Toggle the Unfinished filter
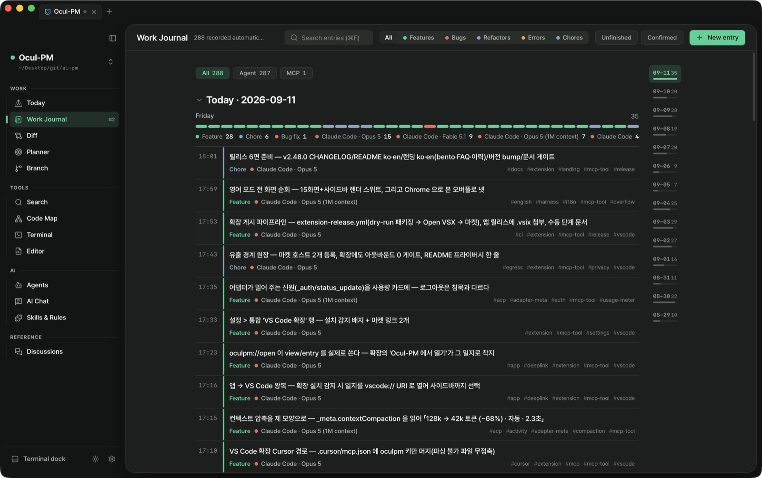Screen dimensions: 762x478 click(x=616, y=38)
